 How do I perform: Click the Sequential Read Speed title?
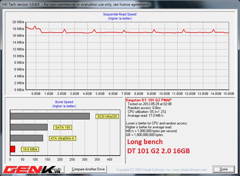pyautogui.click(x=120, y=14)
